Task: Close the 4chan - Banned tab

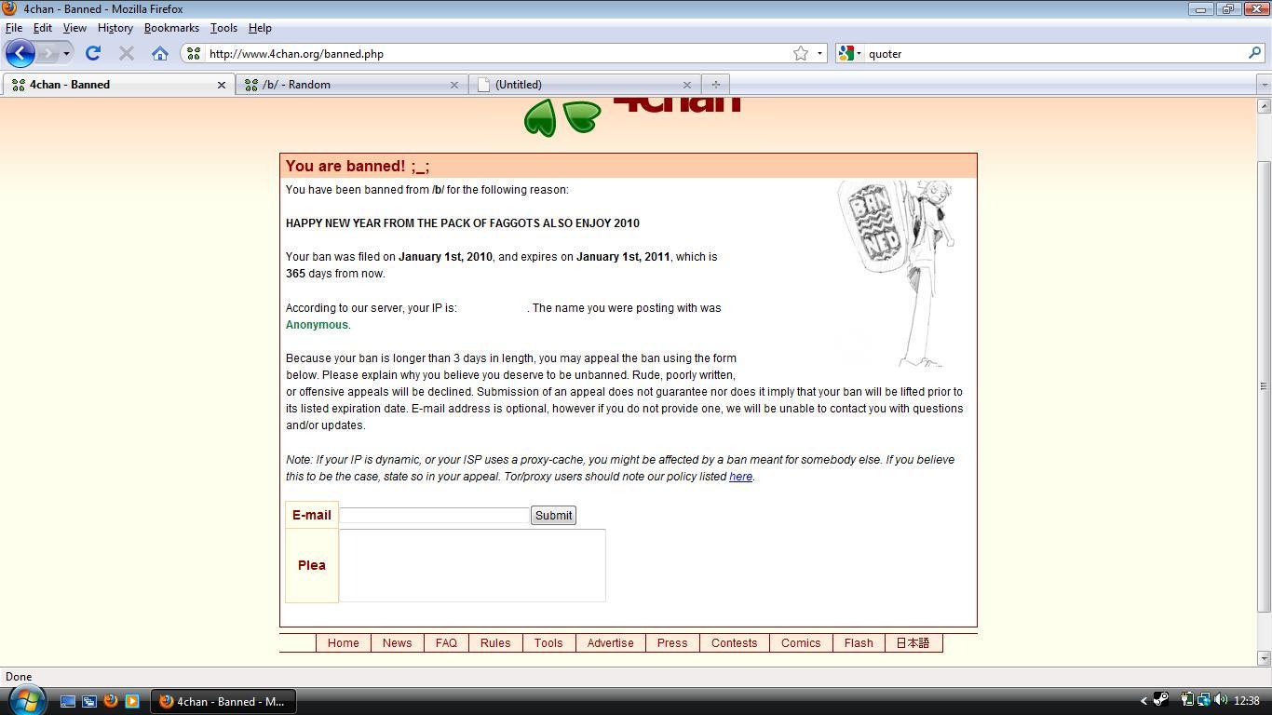Action: point(222,85)
